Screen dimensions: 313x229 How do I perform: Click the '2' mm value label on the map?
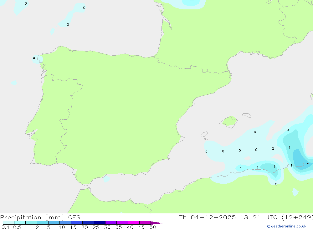click(308, 164)
